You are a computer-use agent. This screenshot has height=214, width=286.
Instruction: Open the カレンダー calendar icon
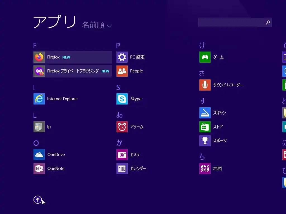[122, 169]
